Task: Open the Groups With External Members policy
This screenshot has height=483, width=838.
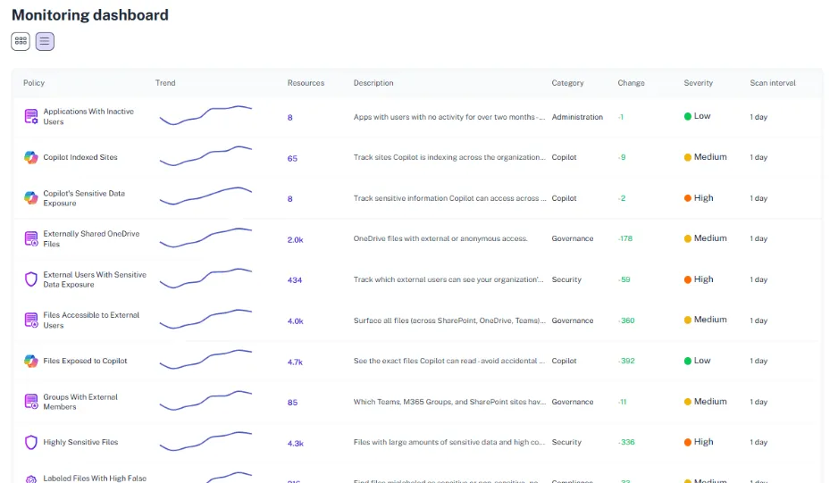Action: (x=80, y=402)
